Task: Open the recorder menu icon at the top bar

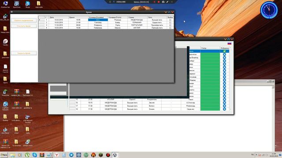Action: tap(110, 2)
